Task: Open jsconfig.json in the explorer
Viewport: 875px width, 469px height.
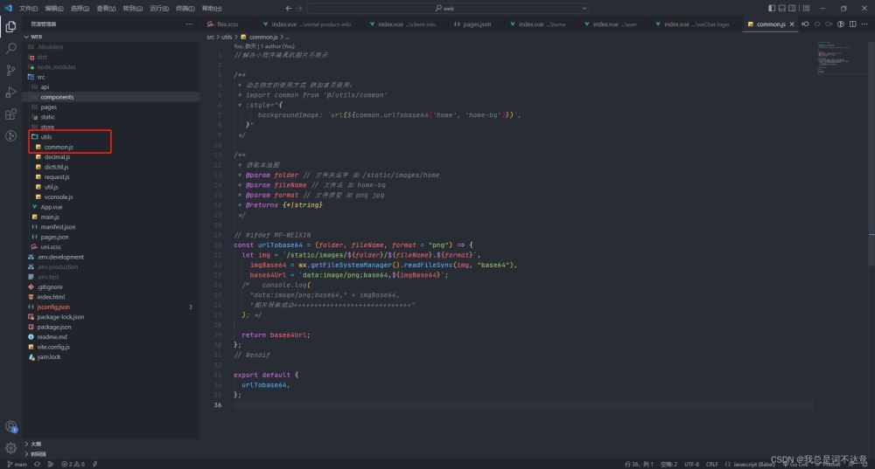Action: 53,307
